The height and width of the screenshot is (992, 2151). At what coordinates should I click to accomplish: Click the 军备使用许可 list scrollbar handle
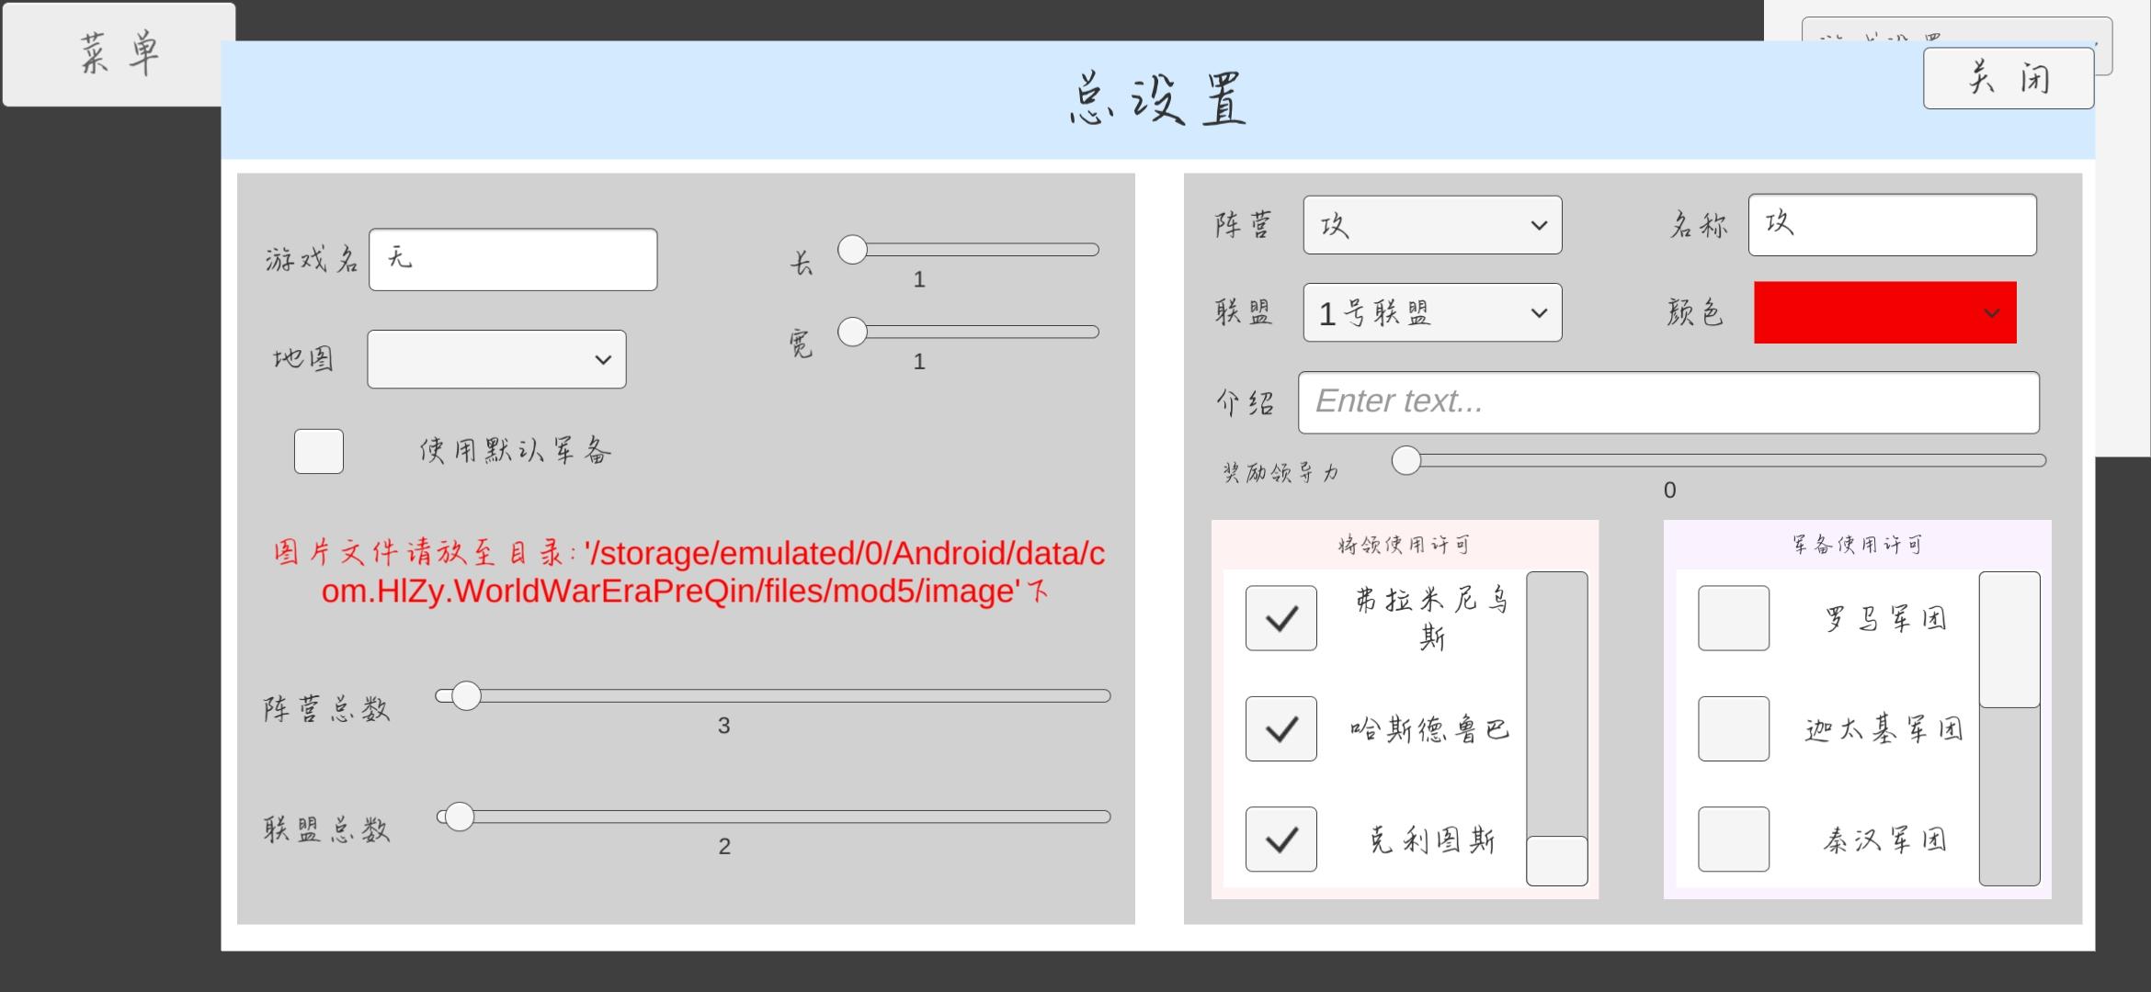point(2009,640)
